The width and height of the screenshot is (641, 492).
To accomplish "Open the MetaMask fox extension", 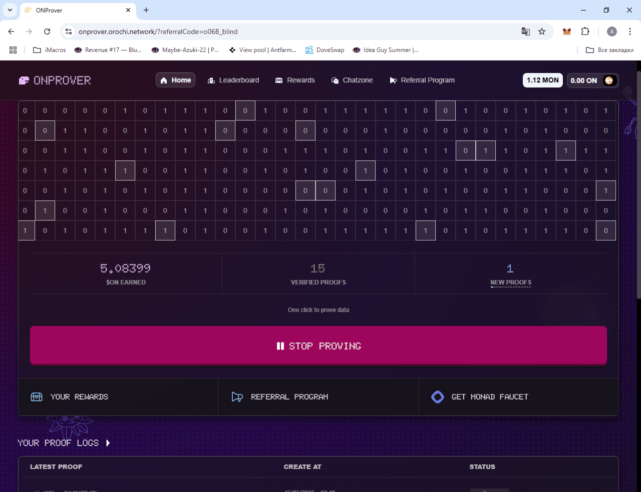I will [x=567, y=31].
